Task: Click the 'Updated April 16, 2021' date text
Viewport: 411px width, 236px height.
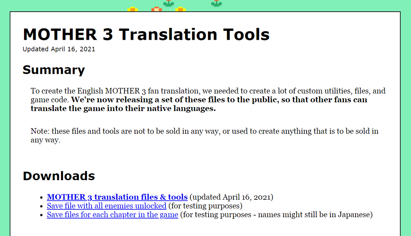Action: [x=59, y=49]
